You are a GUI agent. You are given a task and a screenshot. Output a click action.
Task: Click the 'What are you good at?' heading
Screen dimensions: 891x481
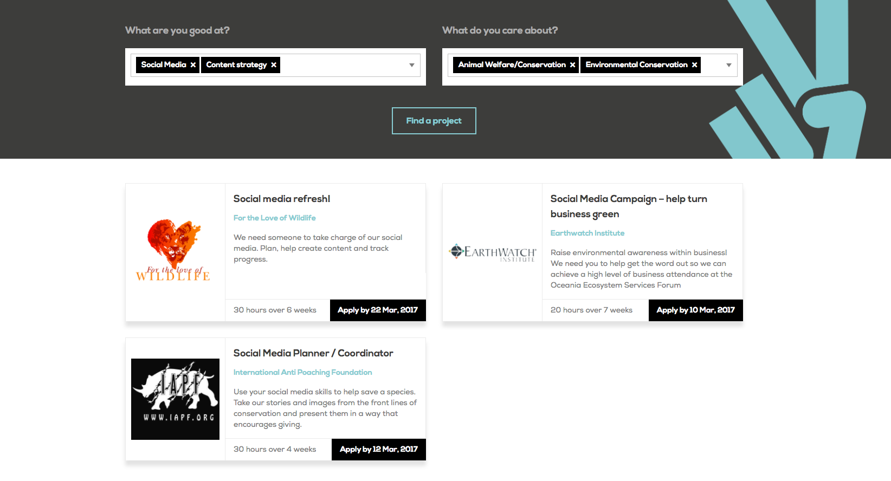[x=177, y=30]
